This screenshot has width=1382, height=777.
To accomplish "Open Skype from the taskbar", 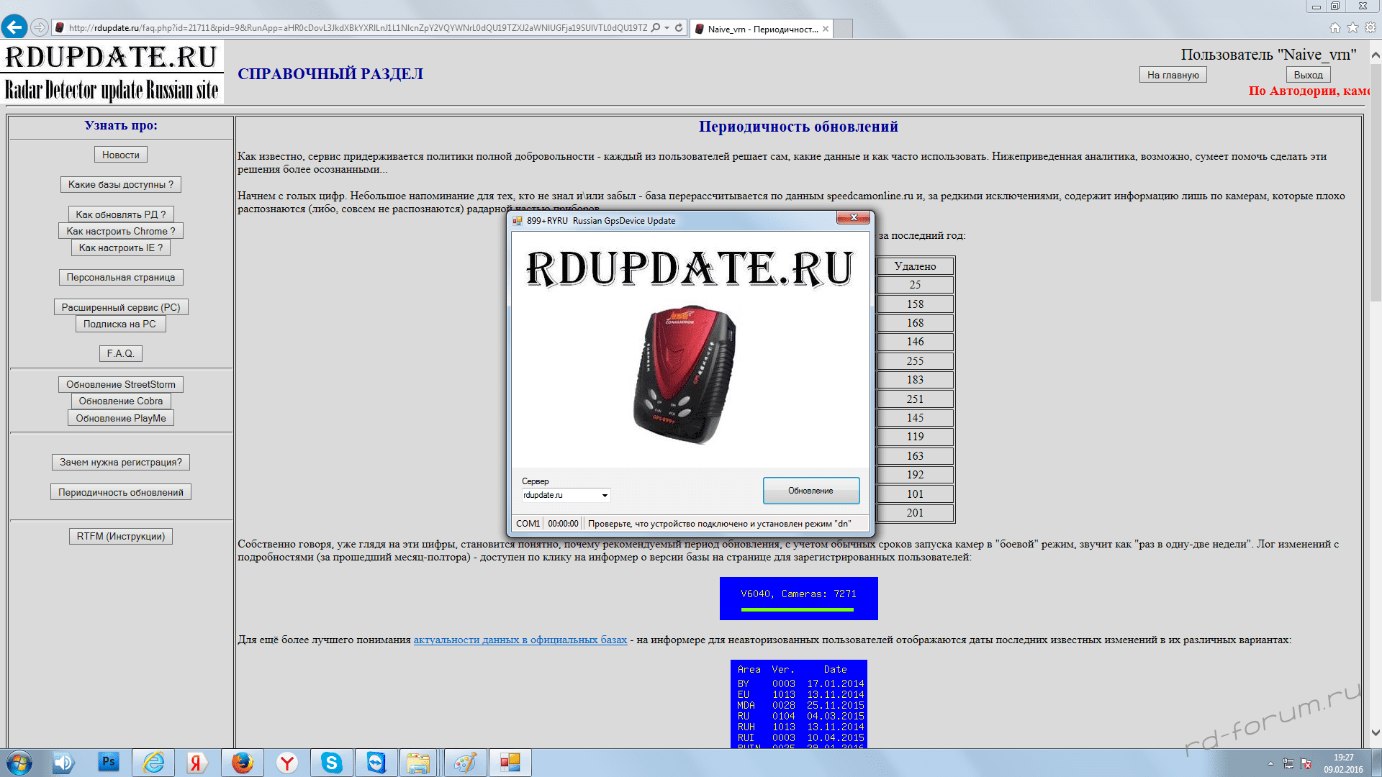I will (331, 762).
